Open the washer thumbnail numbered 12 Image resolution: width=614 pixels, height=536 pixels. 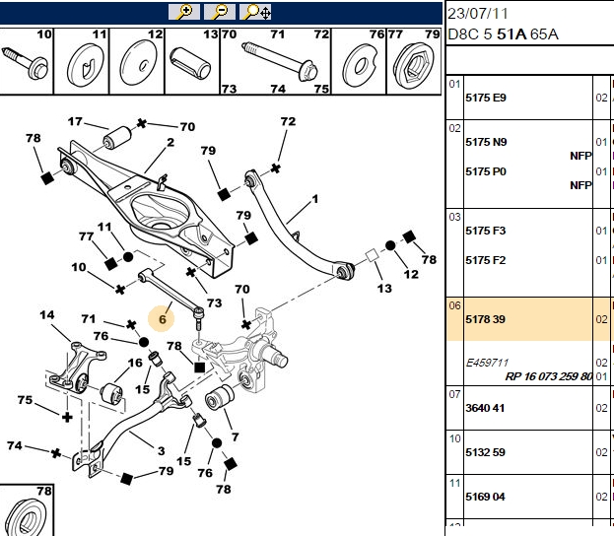click(x=137, y=61)
